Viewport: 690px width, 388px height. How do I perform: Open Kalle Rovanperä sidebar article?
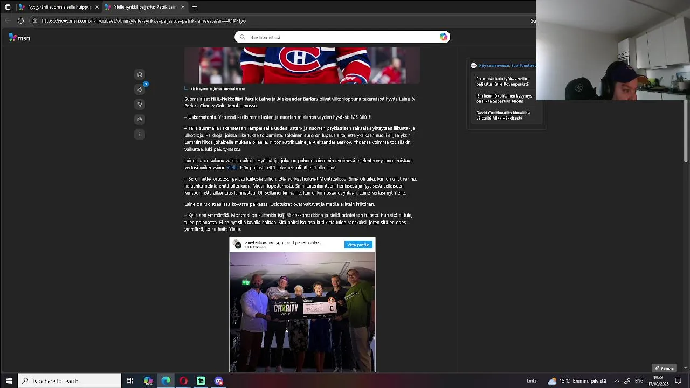503,81
